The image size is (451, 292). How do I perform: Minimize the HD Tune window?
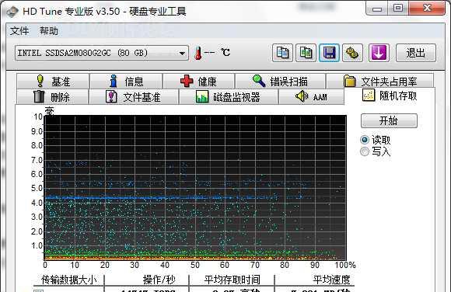(x=377, y=9)
